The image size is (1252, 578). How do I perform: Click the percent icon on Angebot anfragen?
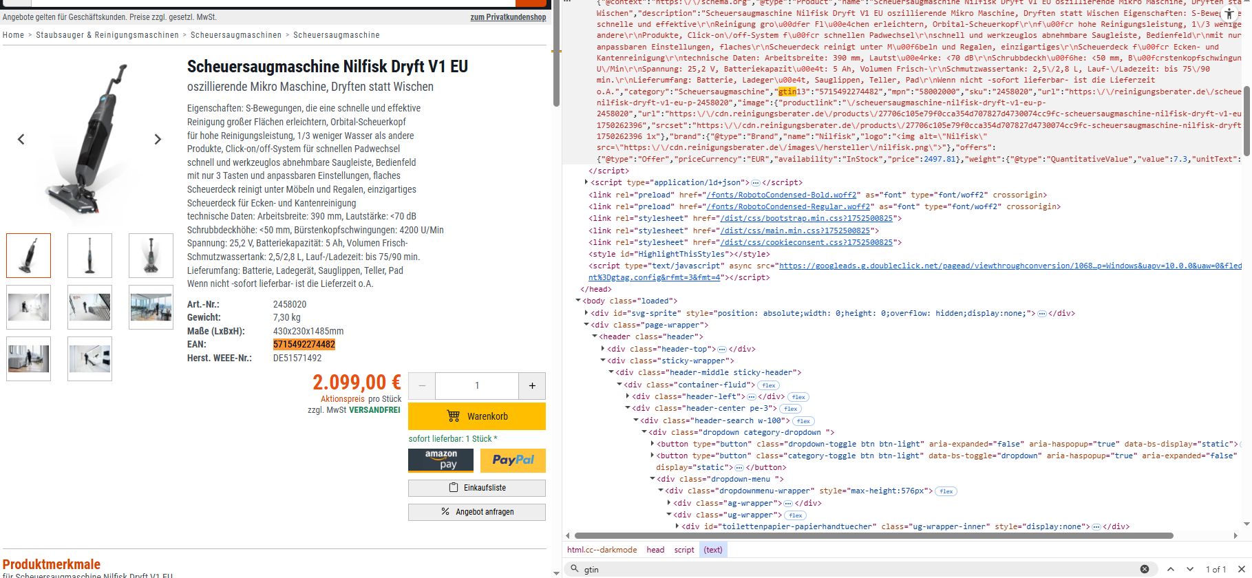click(x=445, y=511)
